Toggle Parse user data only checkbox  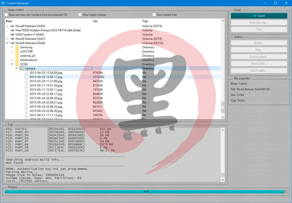point(6,15)
